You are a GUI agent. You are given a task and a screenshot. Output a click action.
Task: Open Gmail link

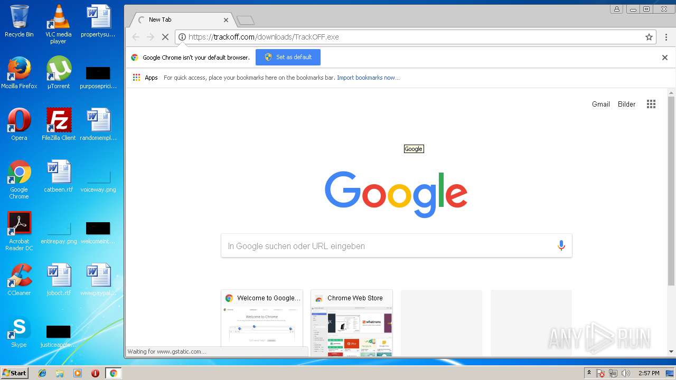(x=601, y=104)
